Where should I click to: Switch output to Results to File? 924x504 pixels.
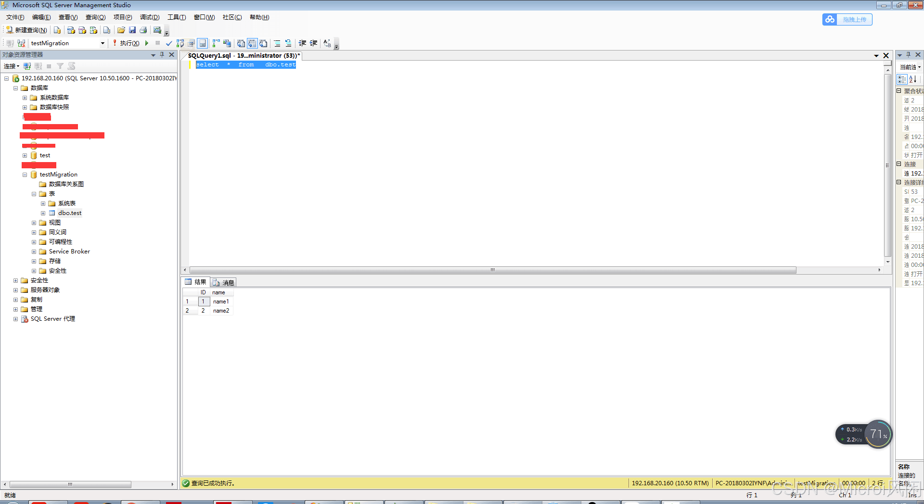[263, 43]
